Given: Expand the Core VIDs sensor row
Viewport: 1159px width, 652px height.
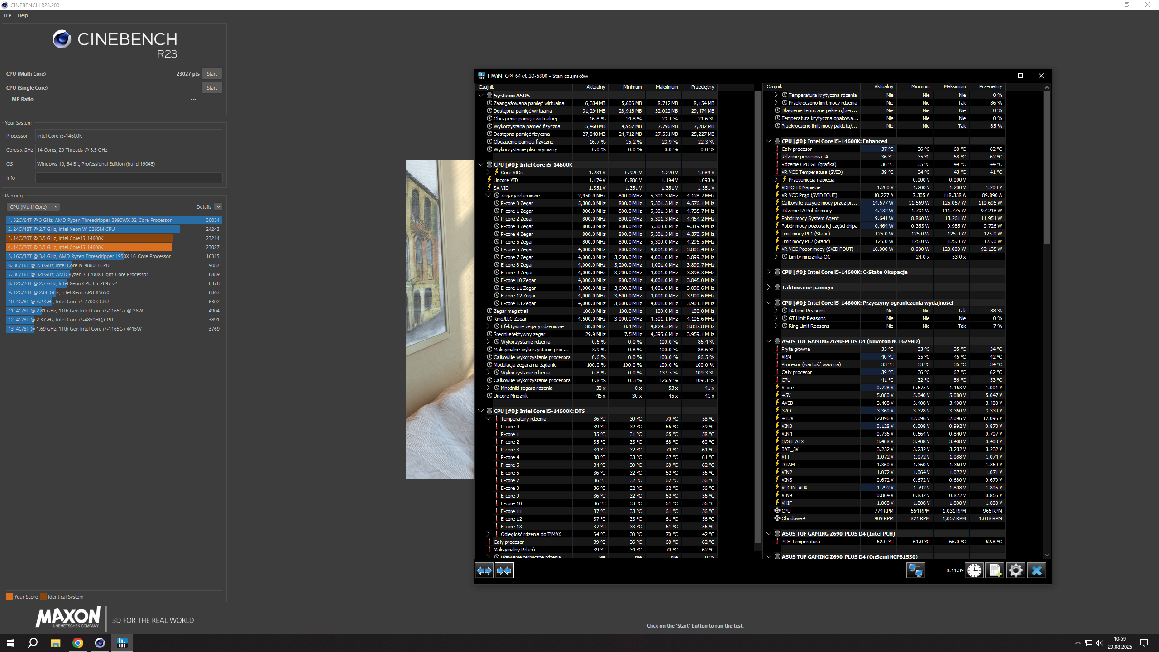Looking at the screenshot, I should [x=488, y=173].
